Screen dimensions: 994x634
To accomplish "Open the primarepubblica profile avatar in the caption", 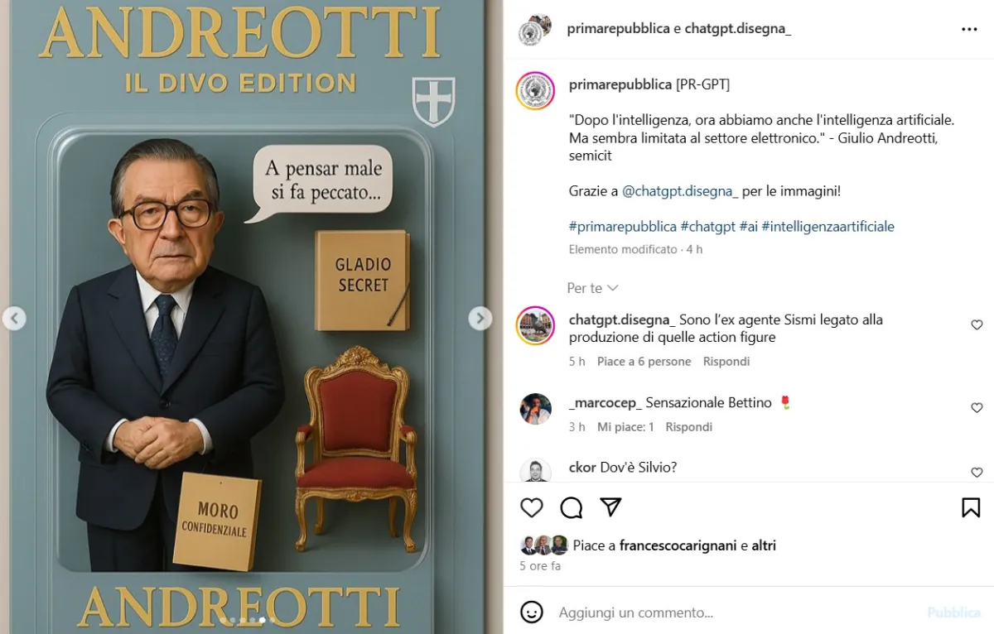I will click(535, 90).
